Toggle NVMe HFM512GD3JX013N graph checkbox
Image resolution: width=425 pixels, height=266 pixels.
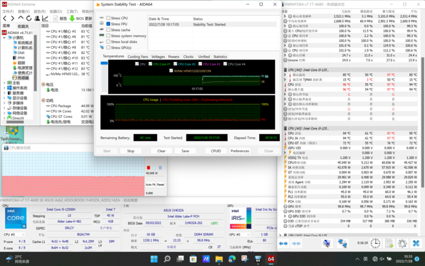(171, 70)
